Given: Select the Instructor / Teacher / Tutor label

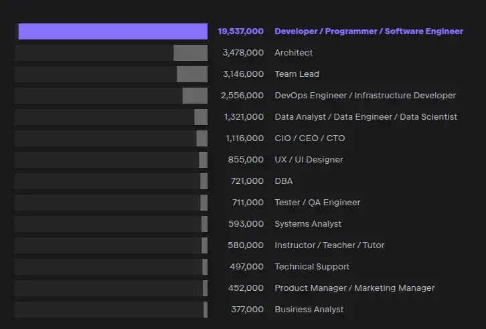Looking at the screenshot, I should [x=329, y=245].
